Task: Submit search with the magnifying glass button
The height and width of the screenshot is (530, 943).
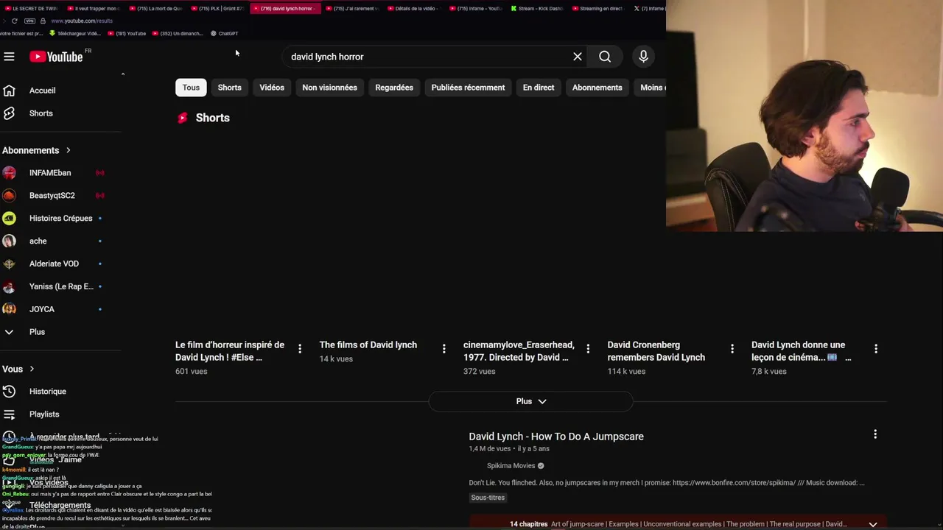Action: (605, 57)
